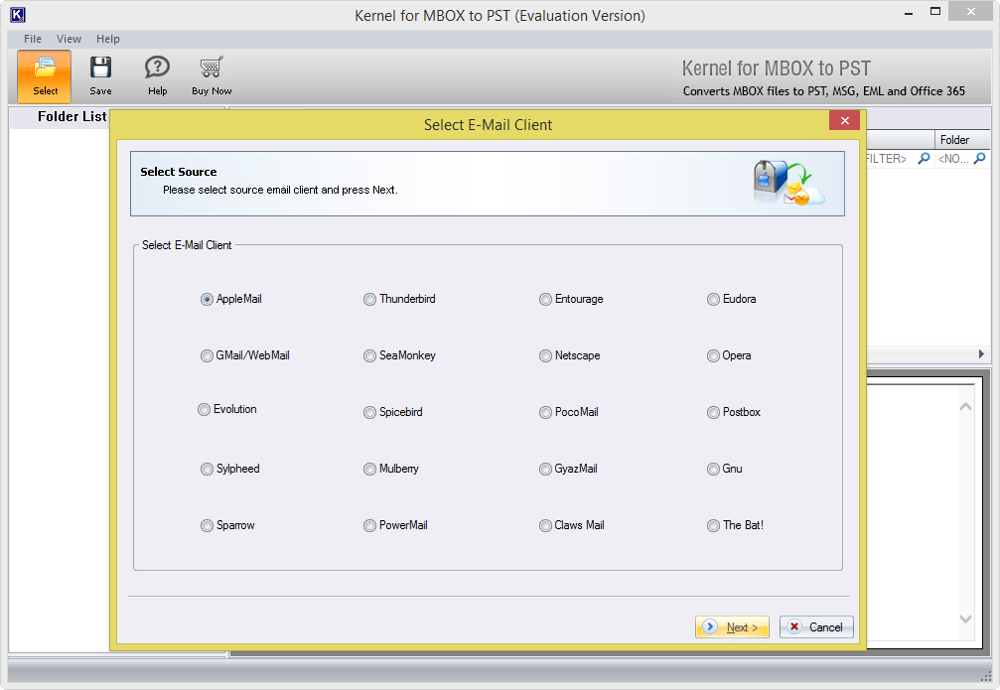
Task: Click the Next button
Action: pyautogui.click(x=732, y=626)
